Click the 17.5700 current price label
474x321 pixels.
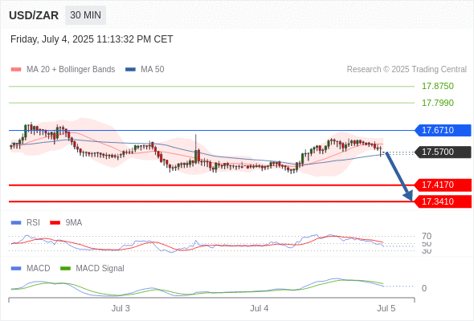click(x=443, y=152)
